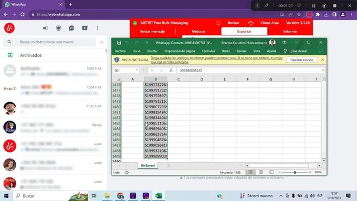Open the chat dated 12:05 P. M.
Screen dimensions: 357x201
click(x=54, y=71)
